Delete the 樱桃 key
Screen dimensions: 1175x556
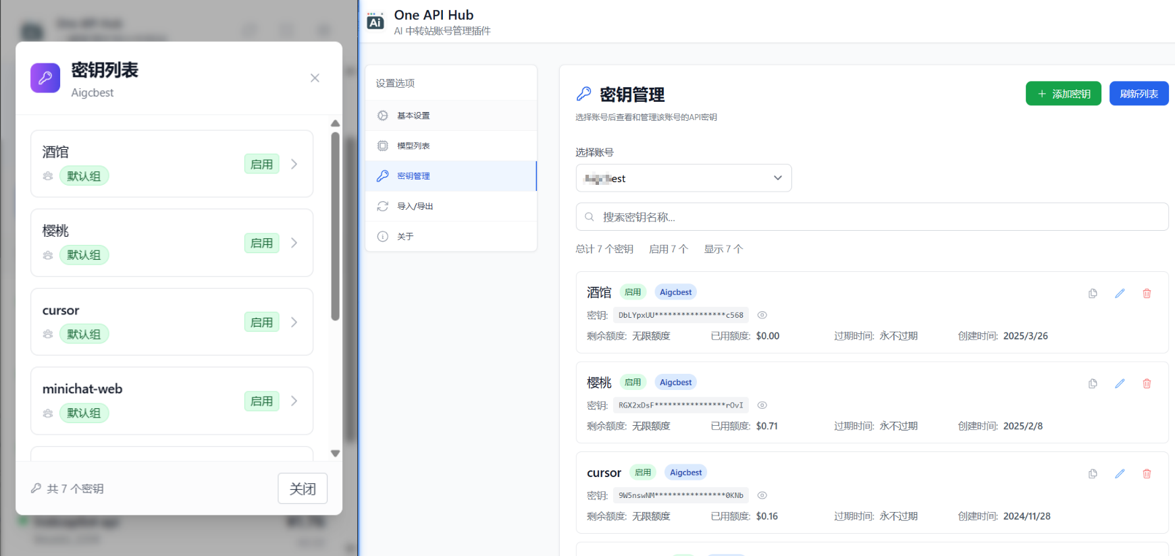point(1147,383)
